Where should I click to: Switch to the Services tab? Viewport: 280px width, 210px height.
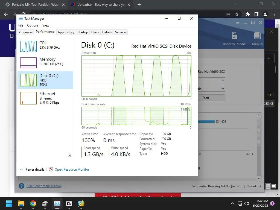121,32
